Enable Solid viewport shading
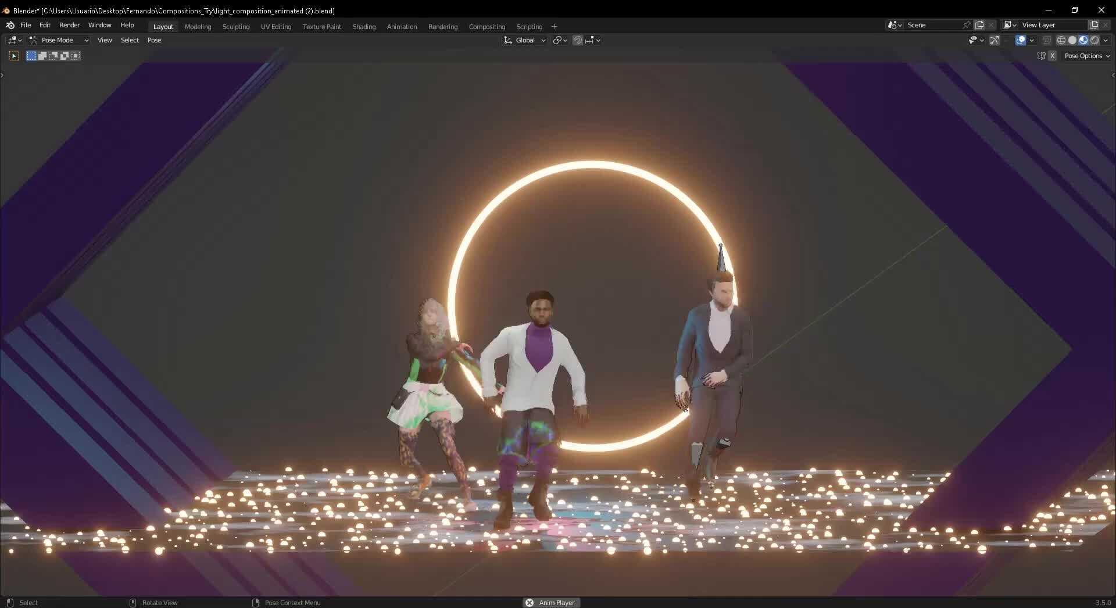 pos(1071,40)
